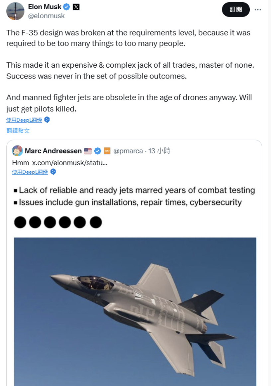Click the US flag emoji beside Marc Andreessen
The width and height of the screenshot is (271, 386).
pos(88,151)
